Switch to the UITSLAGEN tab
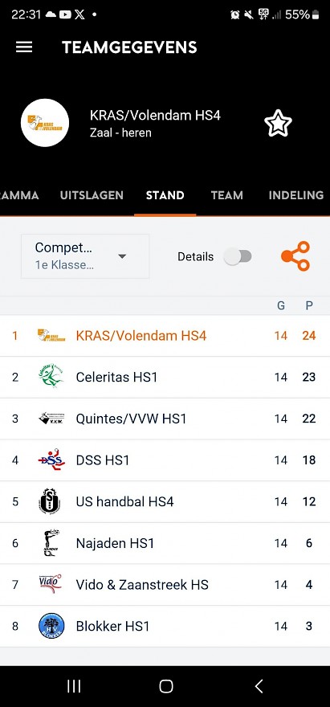 point(92,195)
